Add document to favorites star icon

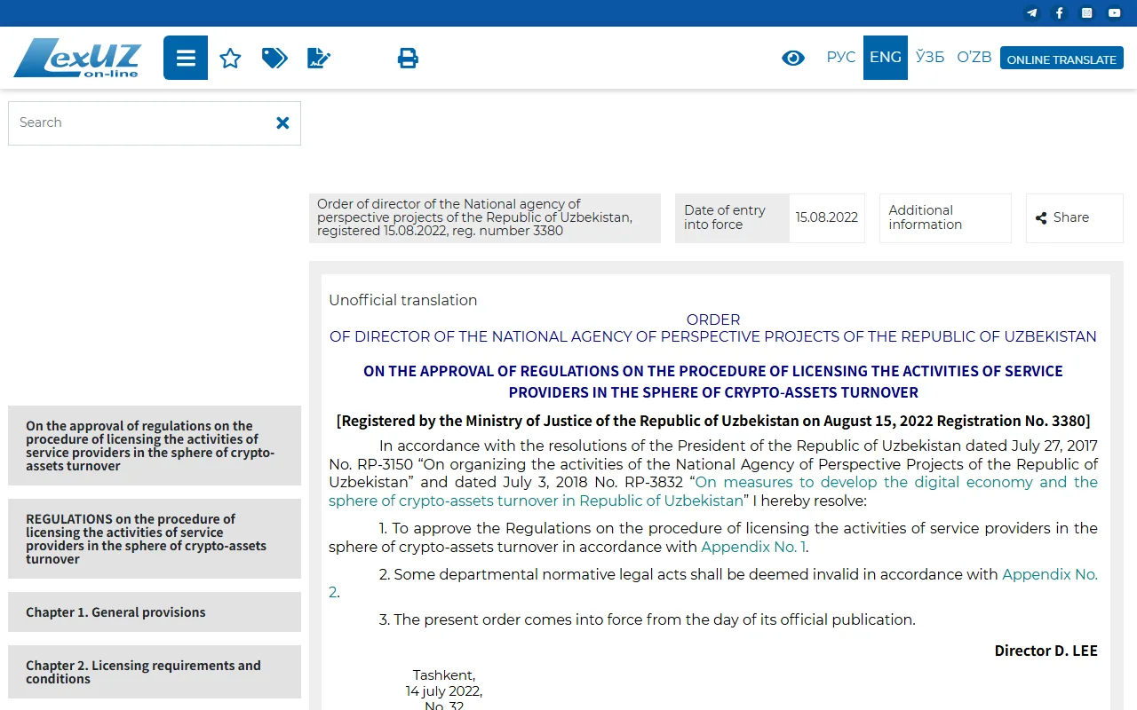(x=230, y=59)
